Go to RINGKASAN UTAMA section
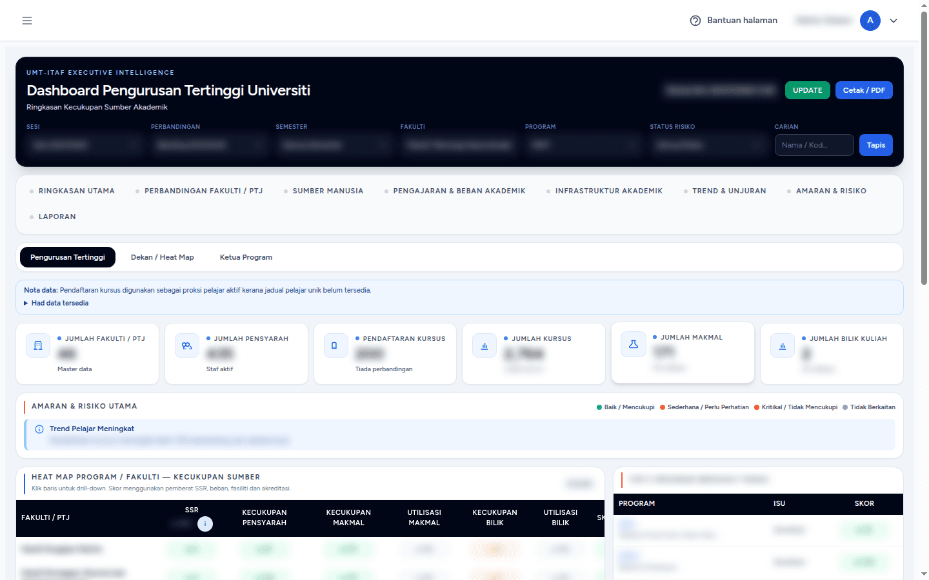The width and height of the screenshot is (929, 580). [x=72, y=191]
